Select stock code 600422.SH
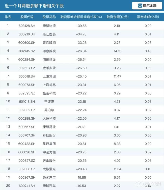The width and height of the screenshot is (164, 190). click(27, 144)
